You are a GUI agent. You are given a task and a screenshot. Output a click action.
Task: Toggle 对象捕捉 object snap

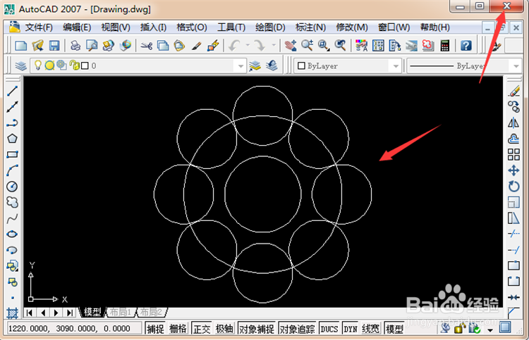pyautogui.click(x=257, y=329)
